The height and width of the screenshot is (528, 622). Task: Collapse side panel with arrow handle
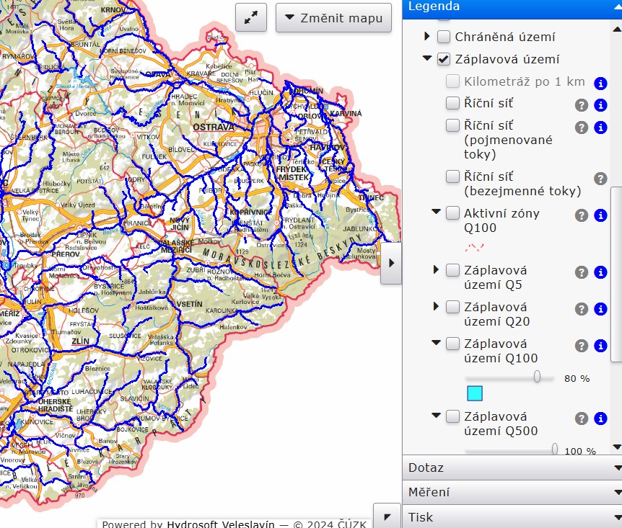pos(391,263)
